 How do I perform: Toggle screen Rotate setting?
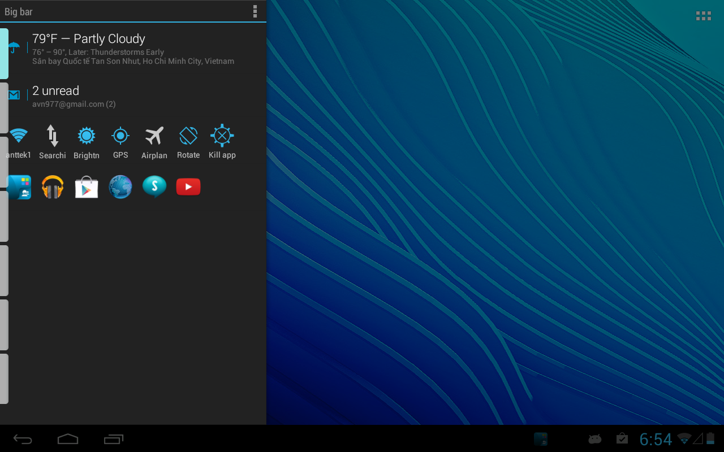point(188,142)
